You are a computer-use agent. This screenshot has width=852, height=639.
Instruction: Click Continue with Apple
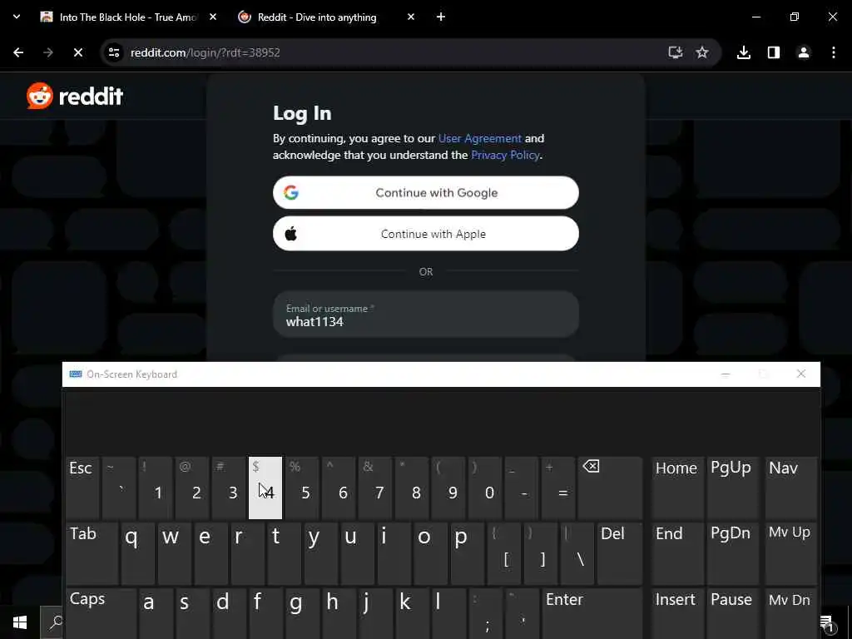click(425, 234)
